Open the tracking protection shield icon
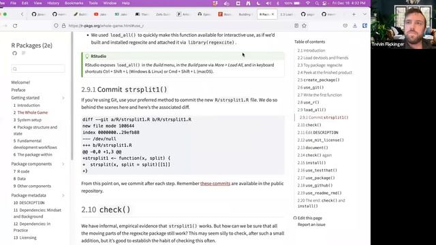 point(56,26)
